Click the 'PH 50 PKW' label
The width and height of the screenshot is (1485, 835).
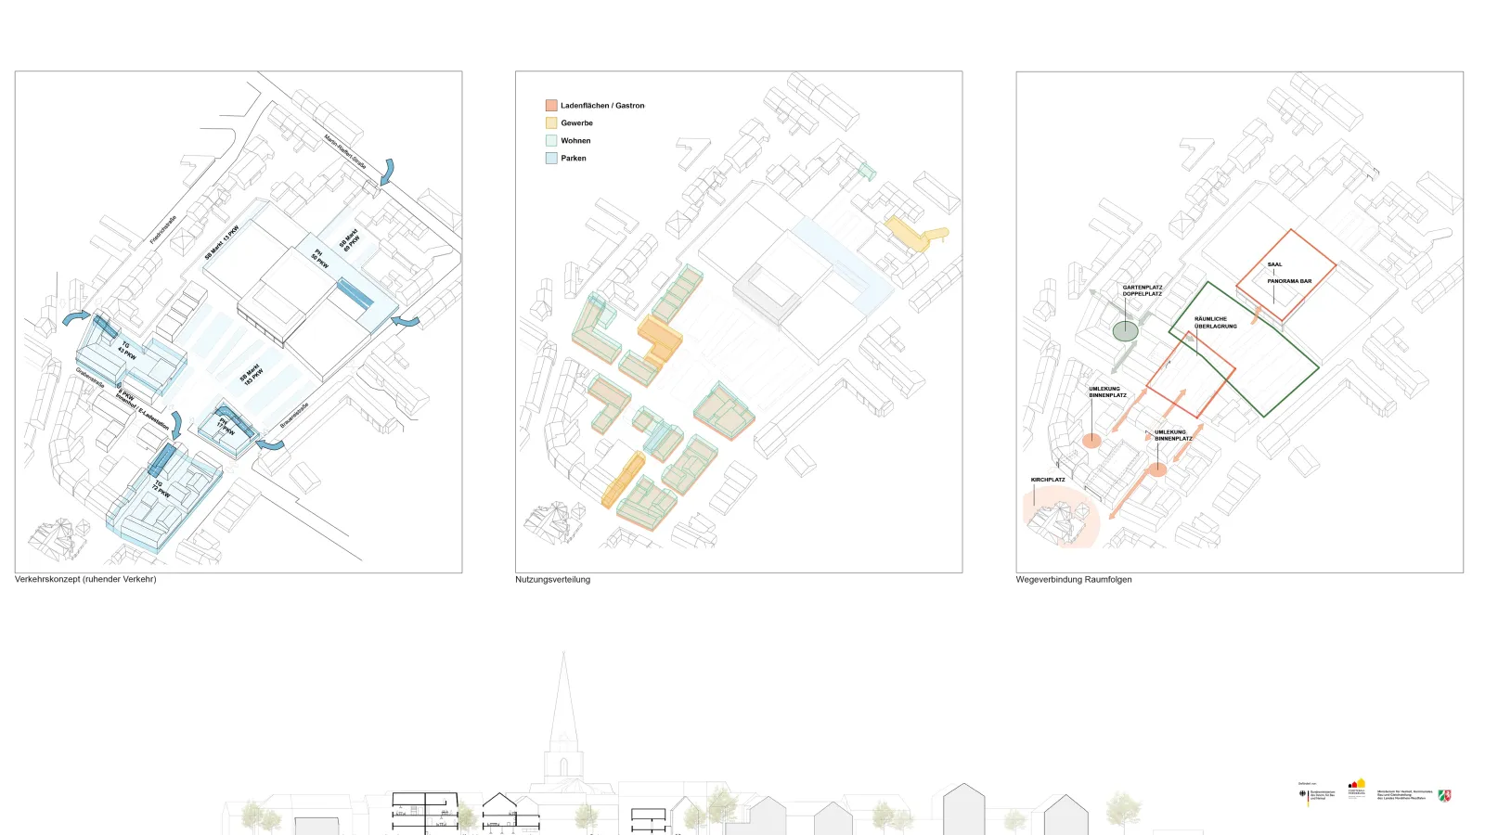(319, 259)
